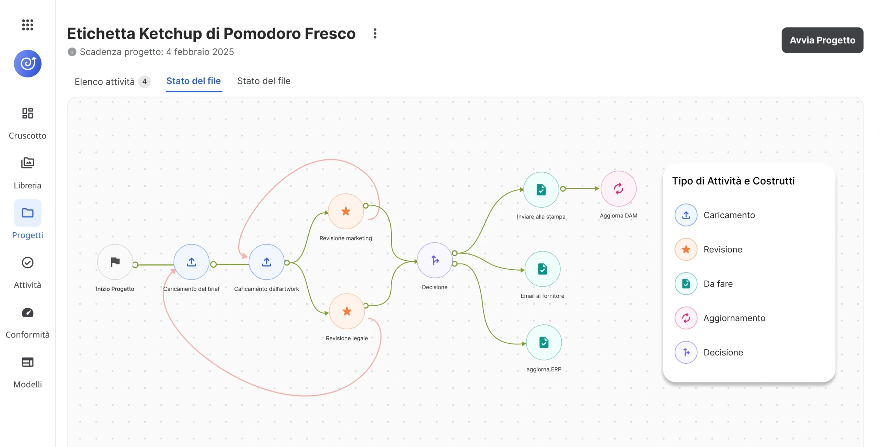The image size is (879, 447).
Task: Click the Decisione node in workflow
Action: click(435, 260)
